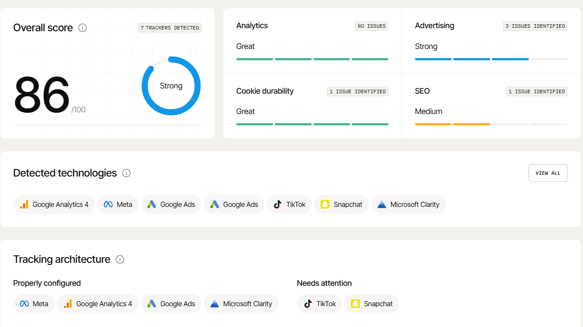Open the Snapchat logo under Needs attention
This screenshot has width=583, height=327.
tap(355, 304)
